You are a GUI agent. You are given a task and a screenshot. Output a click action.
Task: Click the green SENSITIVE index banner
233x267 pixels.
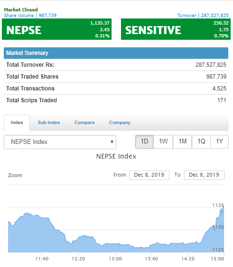coord(176,29)
